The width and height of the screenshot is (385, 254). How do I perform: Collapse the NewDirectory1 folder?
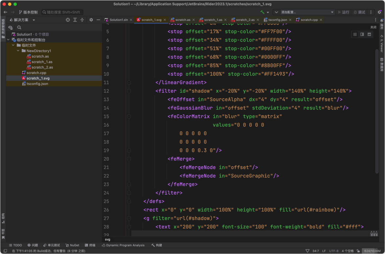pyautogui.click(x=18, y=51)
